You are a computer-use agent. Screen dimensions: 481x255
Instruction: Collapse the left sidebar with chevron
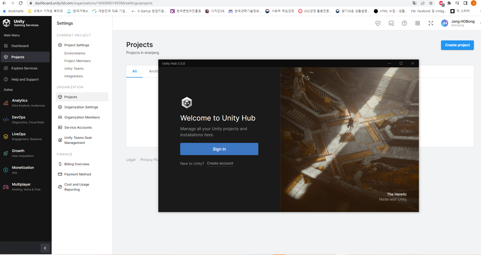click(45, 248)
